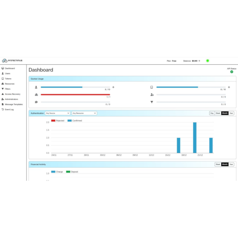Click the Tokens square icon in sidebar

[x=3, y=79]
